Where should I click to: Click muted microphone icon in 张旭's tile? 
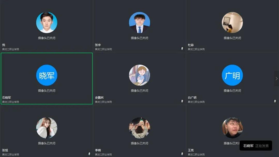pos(89,154)
